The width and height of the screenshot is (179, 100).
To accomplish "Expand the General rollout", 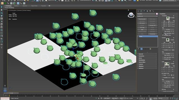I will tap(147, 54).
